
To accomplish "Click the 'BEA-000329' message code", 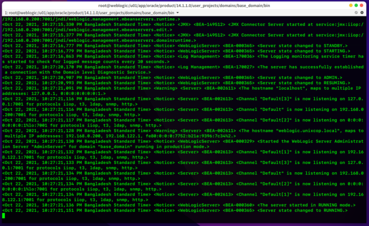I will 238,141.
